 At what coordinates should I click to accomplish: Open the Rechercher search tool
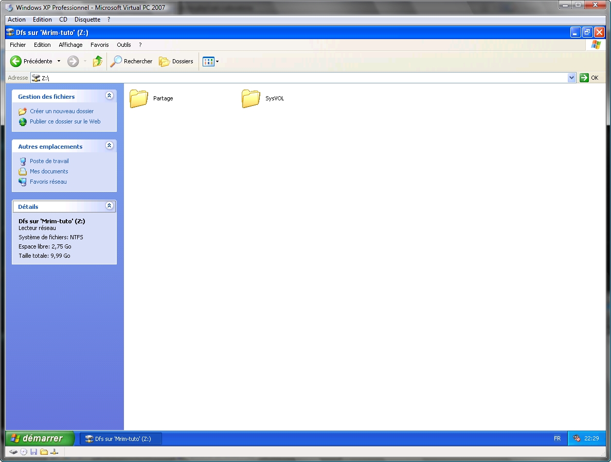[x=131, y=61]
